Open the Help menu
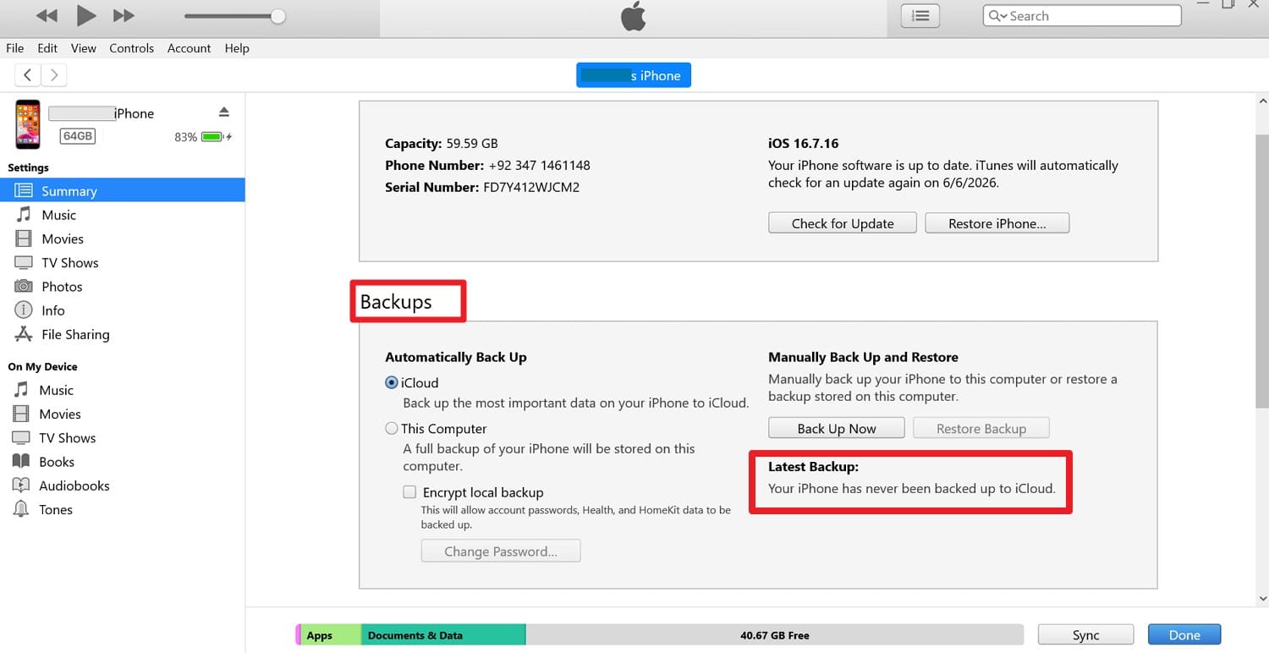Viewport: 1269px width, 653px height. click(x=237, y=48)
